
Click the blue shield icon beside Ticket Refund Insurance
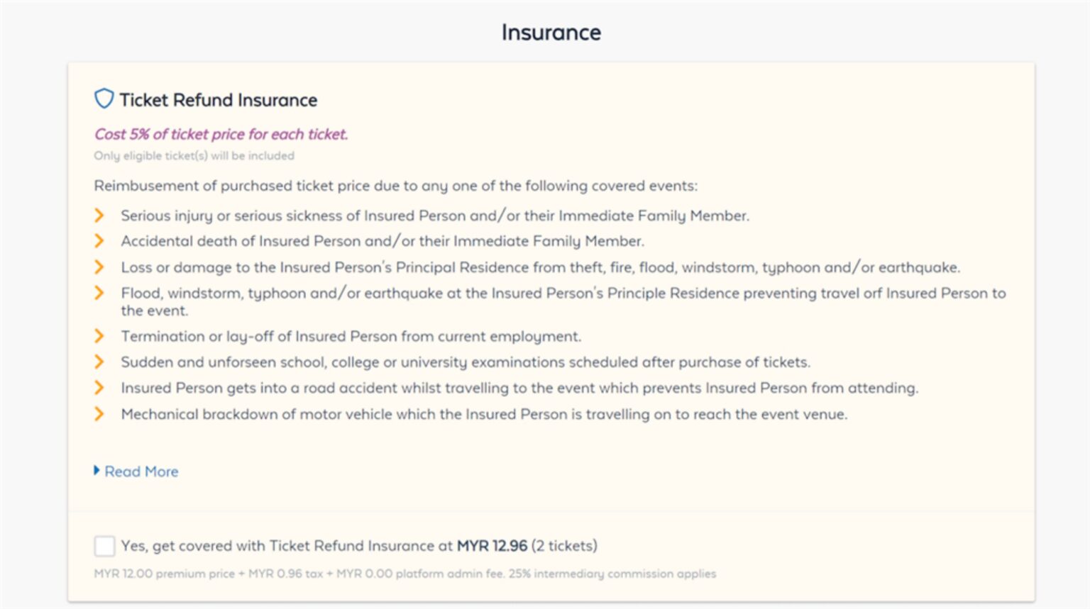coord(104,99)
